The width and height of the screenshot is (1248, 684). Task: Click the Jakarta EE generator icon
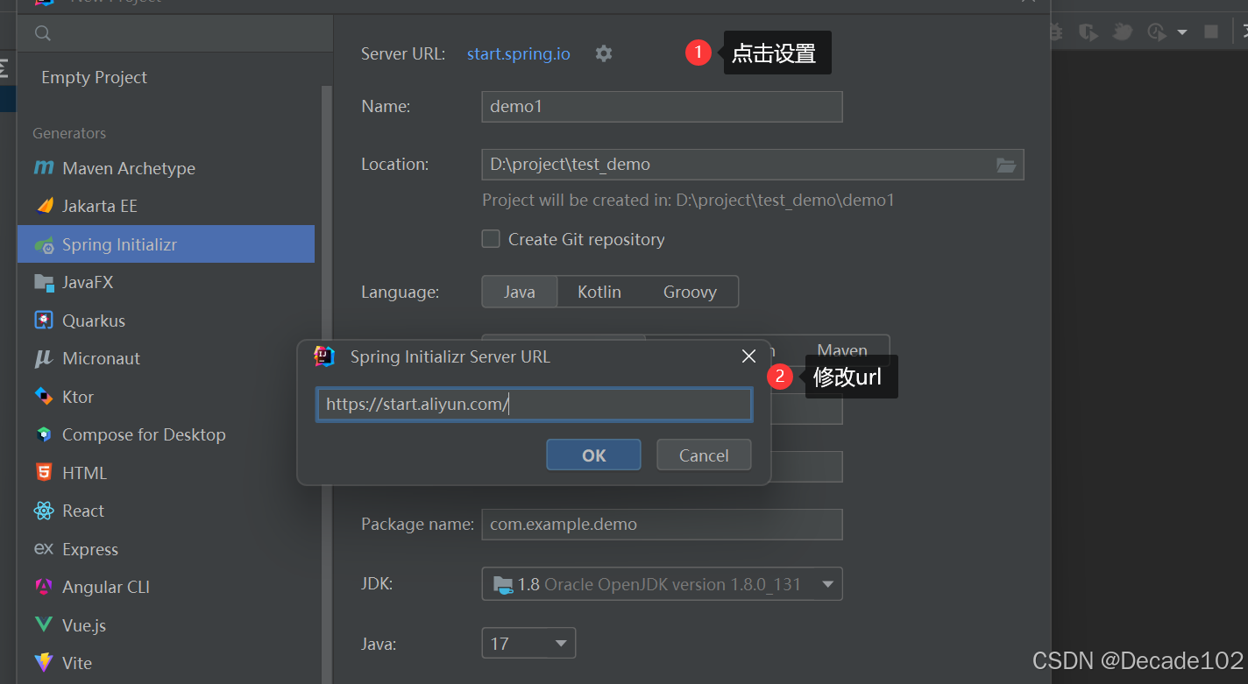44,206
